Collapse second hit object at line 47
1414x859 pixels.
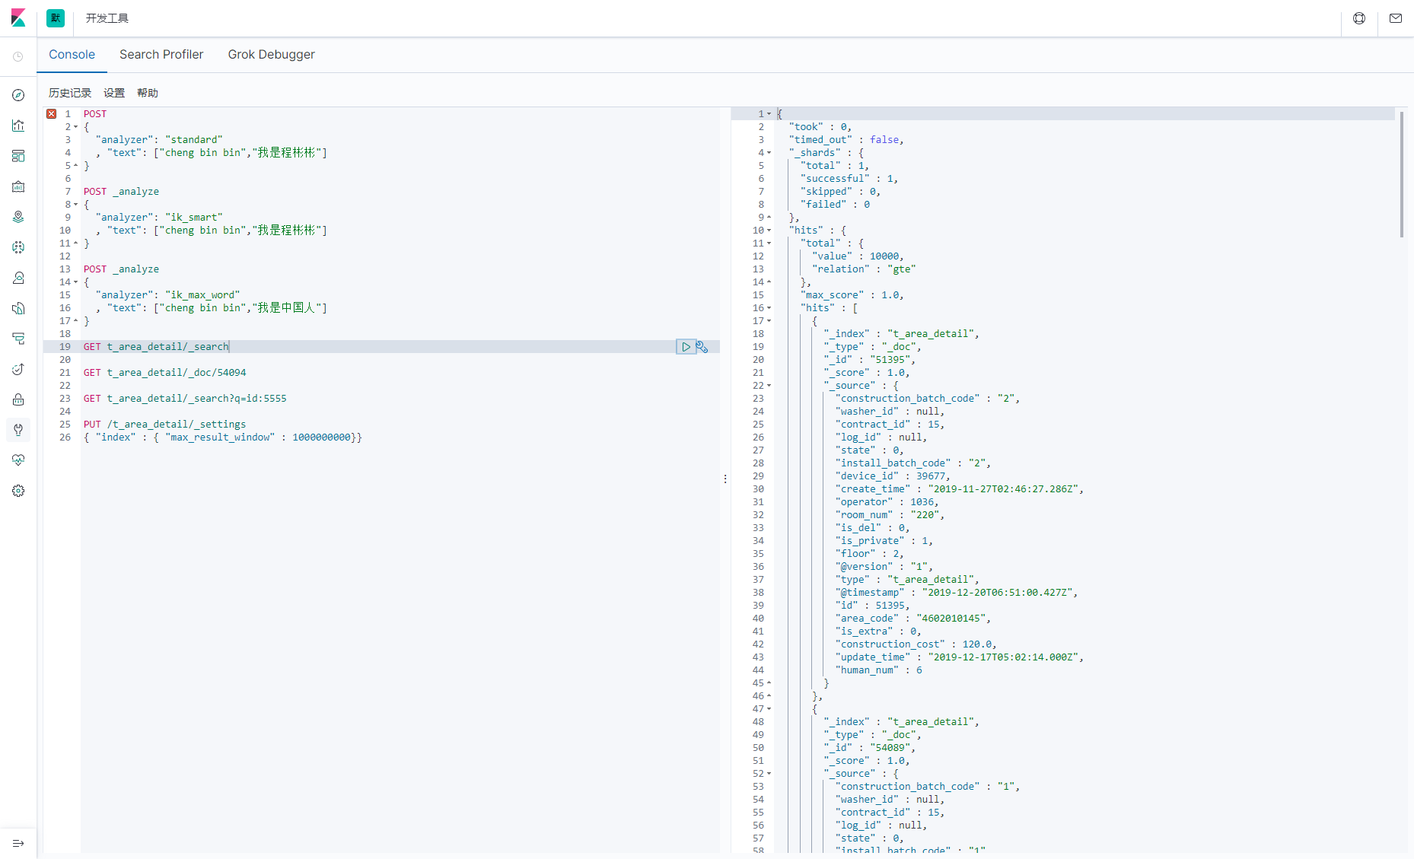point(769,709)
